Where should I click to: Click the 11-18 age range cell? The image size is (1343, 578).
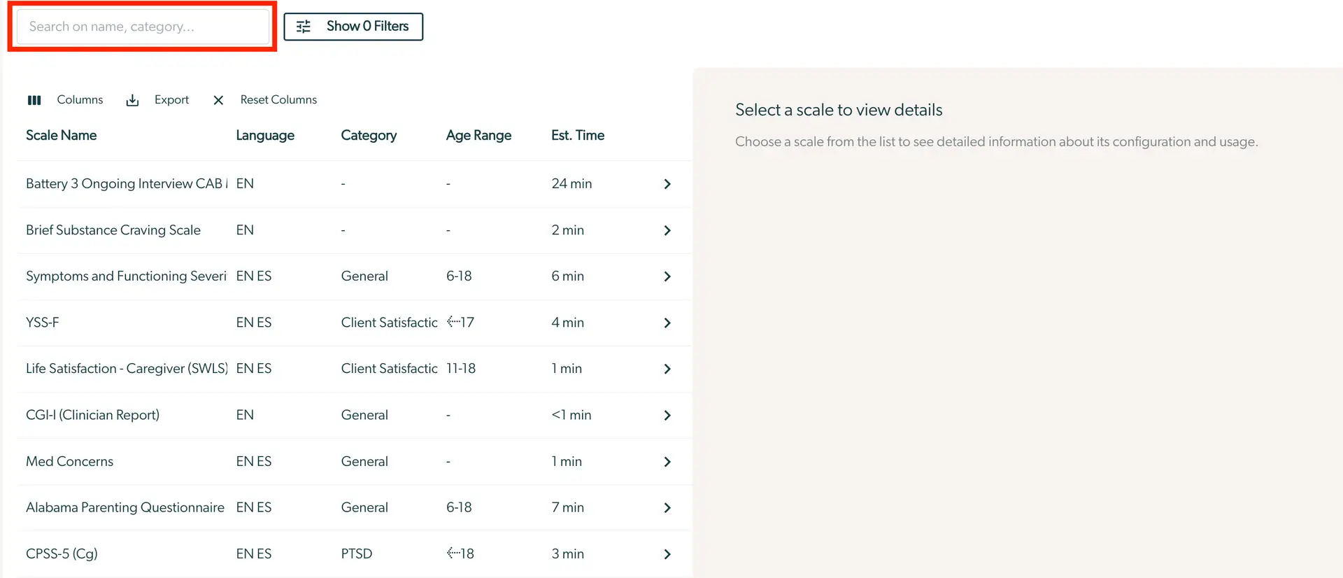click(x=461, y=369)
